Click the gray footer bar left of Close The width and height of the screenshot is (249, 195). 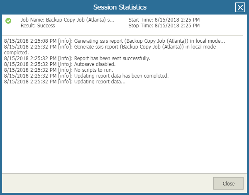104,183
